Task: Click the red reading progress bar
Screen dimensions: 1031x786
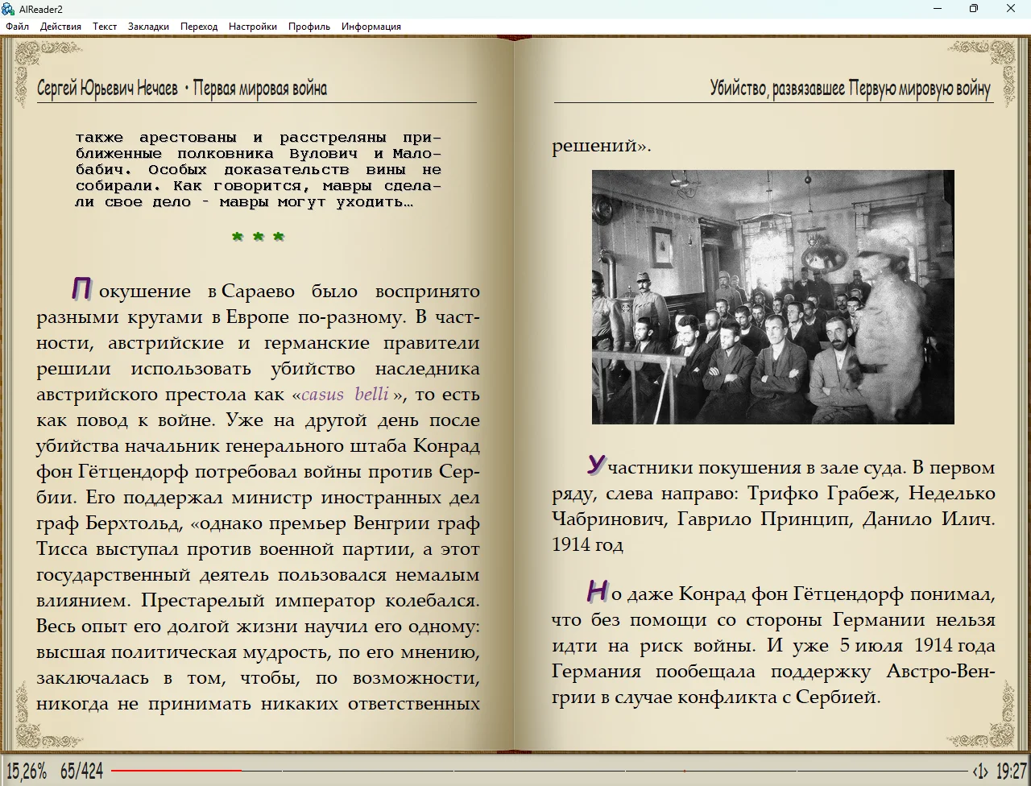Action: [x=176, y=771]
